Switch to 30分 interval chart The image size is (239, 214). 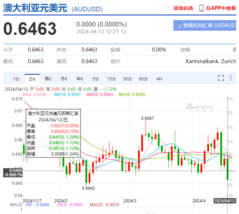click(x=127, y=79)
